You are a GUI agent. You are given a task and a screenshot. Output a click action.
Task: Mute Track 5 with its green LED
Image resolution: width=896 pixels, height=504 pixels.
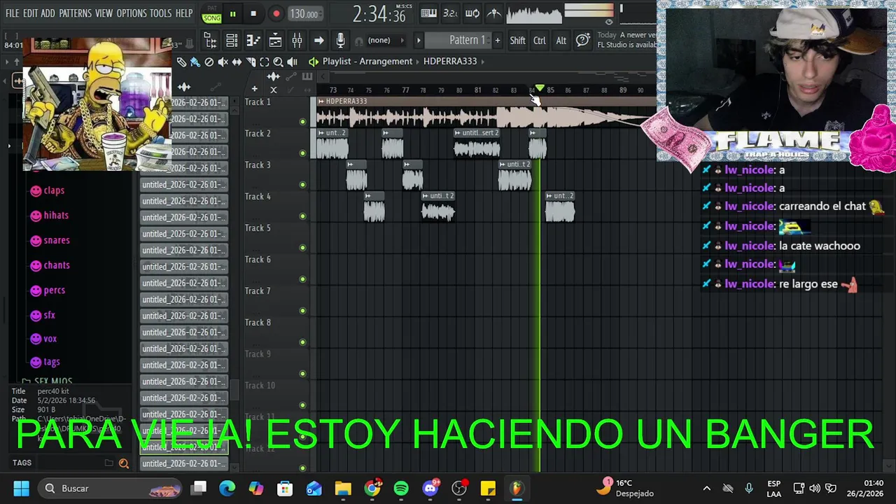302,248
